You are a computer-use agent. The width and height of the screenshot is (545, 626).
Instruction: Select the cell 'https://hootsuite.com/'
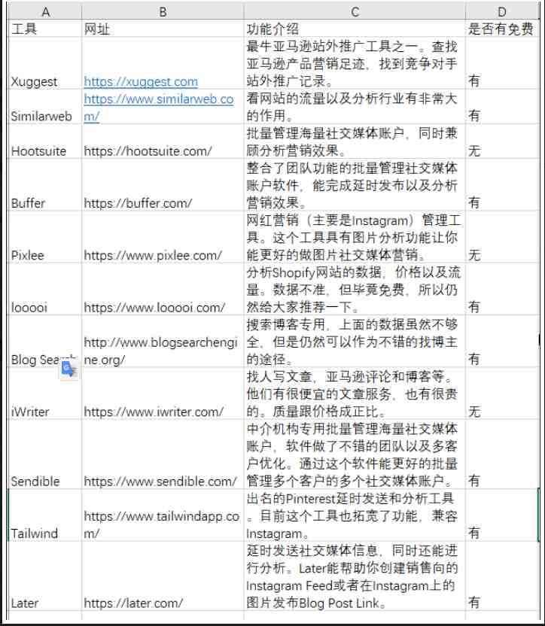click(163, 141)
